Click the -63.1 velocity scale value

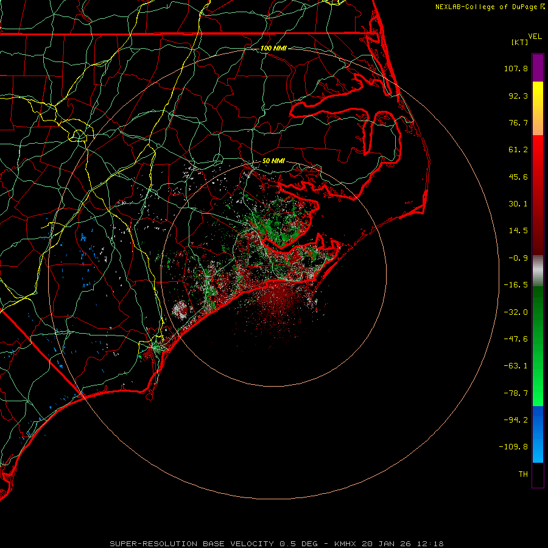[x=516, y=366]
